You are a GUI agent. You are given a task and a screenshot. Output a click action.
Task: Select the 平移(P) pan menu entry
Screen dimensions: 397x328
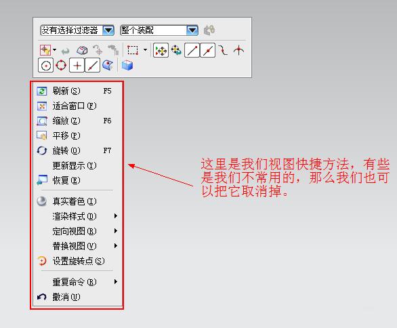(77, 136)
